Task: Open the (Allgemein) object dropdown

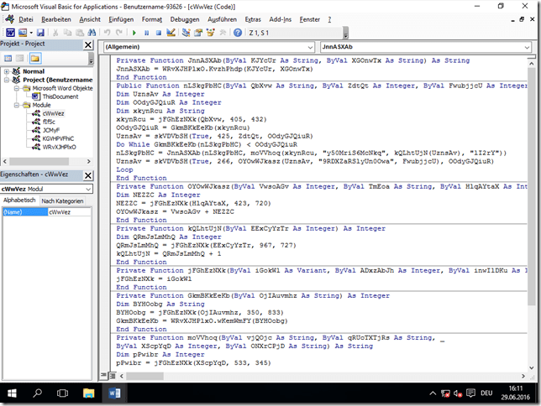Action: 312,48
